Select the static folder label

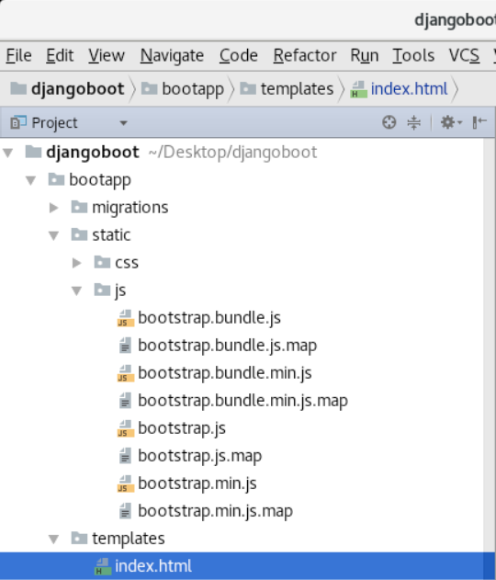coord(111,234)
